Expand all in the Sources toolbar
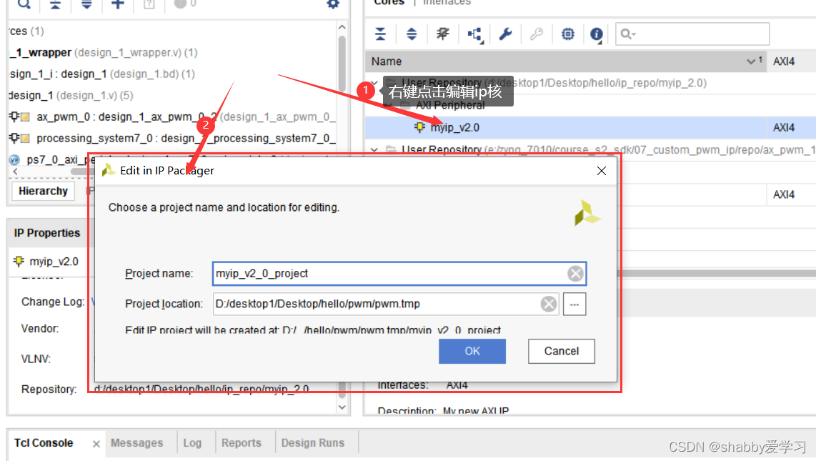The width and height of the screenshot is (816, 461). [86, 4]
